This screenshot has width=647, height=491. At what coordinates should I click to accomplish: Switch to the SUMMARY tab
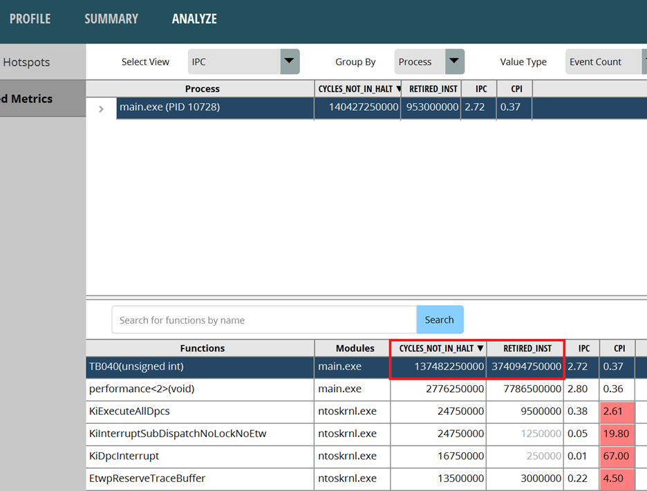coord(111,19)
